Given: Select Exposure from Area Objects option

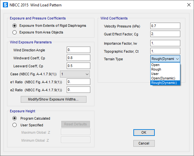Looking at the screenshot, I should [x=14, y=32].
